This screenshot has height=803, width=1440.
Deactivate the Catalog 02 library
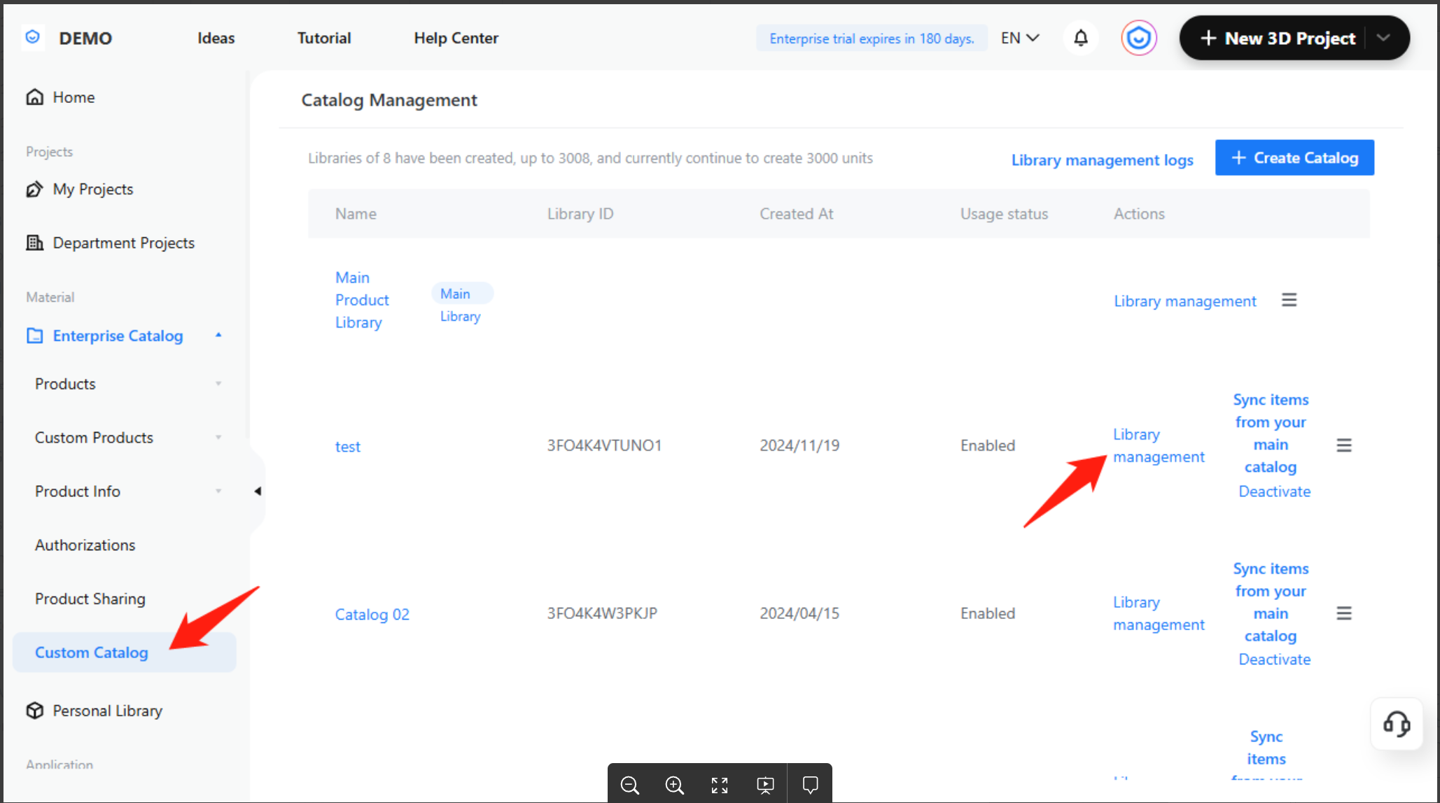pos(1274,659)
